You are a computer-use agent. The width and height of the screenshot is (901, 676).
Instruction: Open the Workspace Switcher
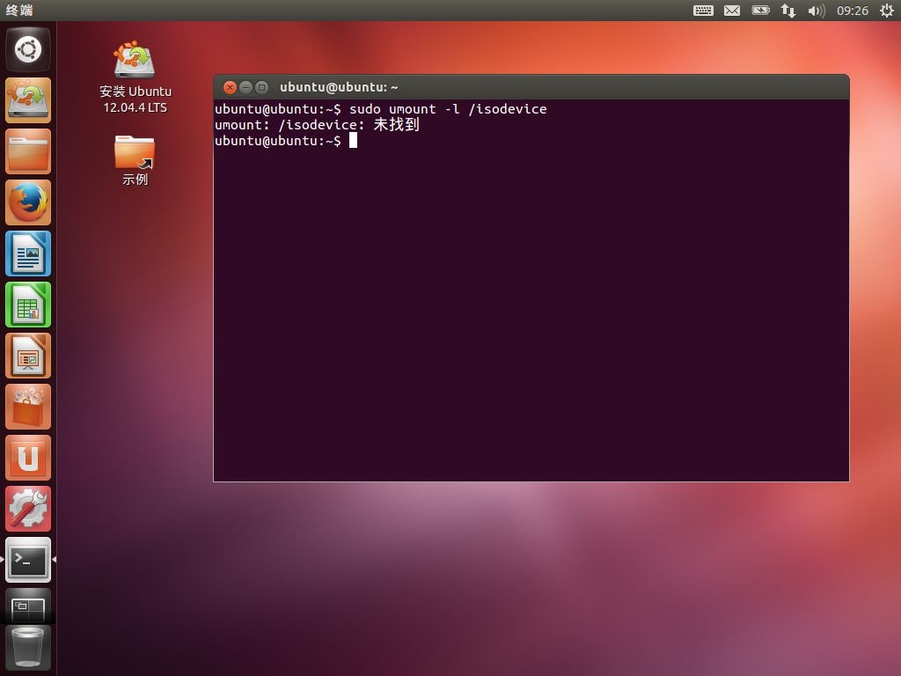(28, 606)
